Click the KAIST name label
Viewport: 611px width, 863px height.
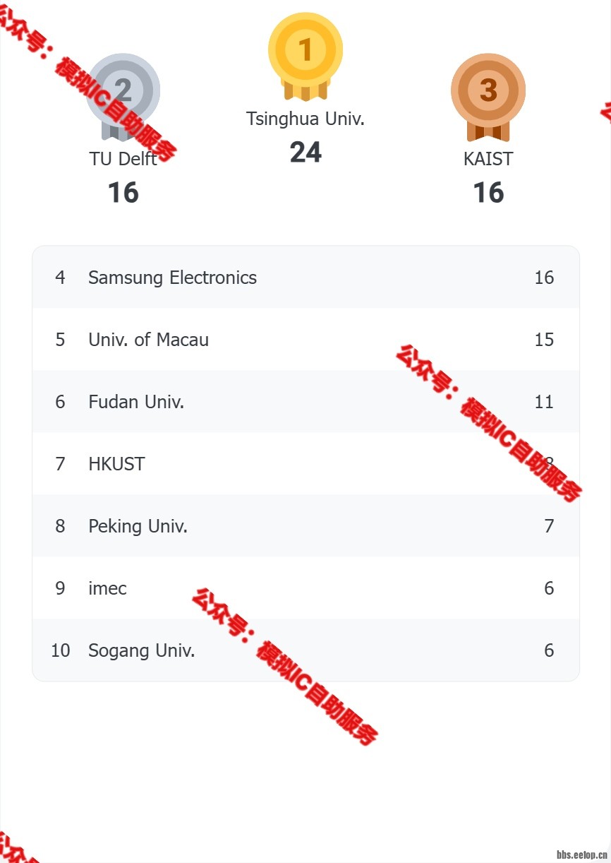488,159
